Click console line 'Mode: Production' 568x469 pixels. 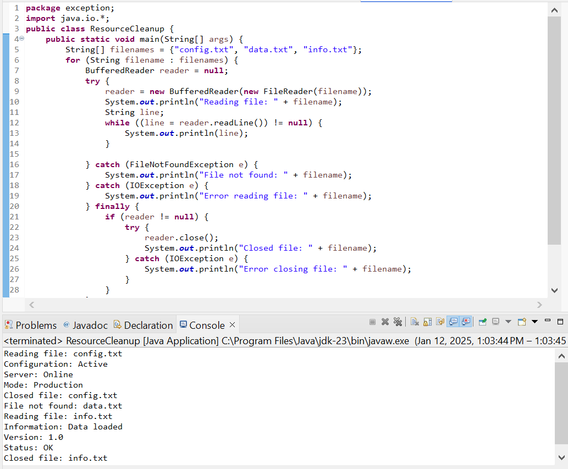click(x=43, y=385)
